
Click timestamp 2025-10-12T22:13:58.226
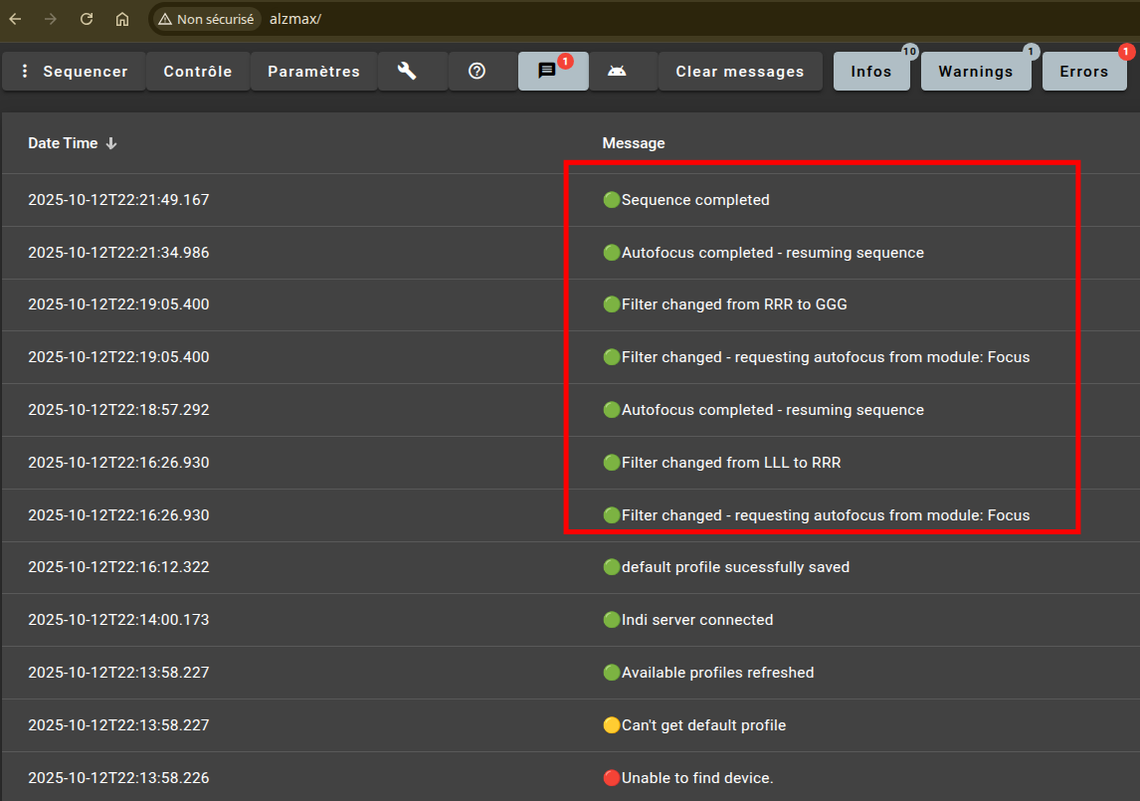point(118,778)
